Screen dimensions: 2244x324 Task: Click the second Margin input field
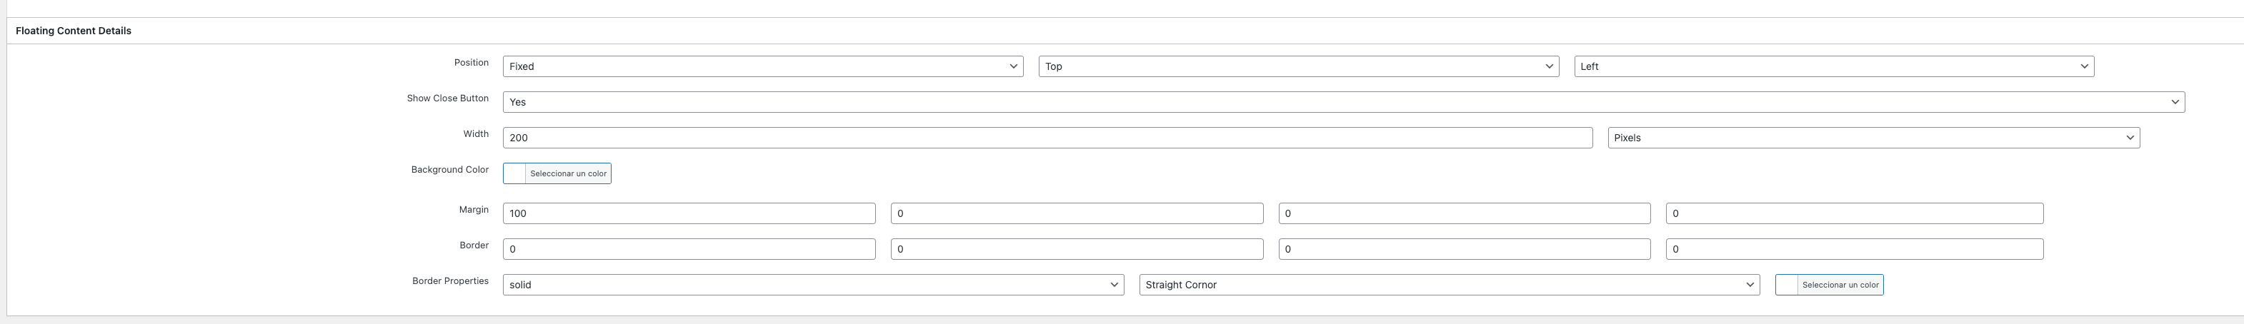(x=1077, y=213)
